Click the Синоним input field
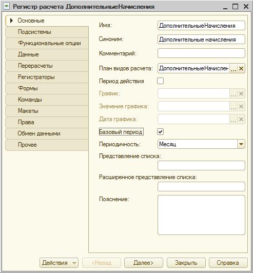The width and height of the screenshot is (253, 273). click(x=201, y=40)
